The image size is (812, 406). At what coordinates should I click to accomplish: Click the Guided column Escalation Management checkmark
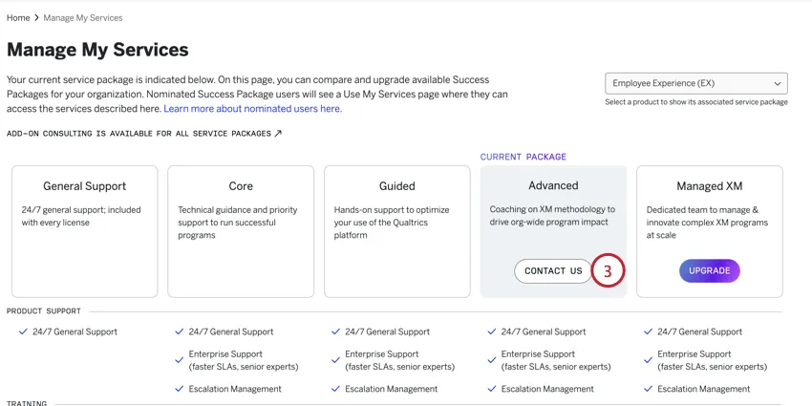(x=336, y=389)
